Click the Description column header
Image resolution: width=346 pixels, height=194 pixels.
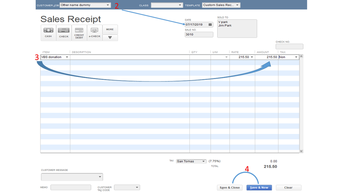81,52
